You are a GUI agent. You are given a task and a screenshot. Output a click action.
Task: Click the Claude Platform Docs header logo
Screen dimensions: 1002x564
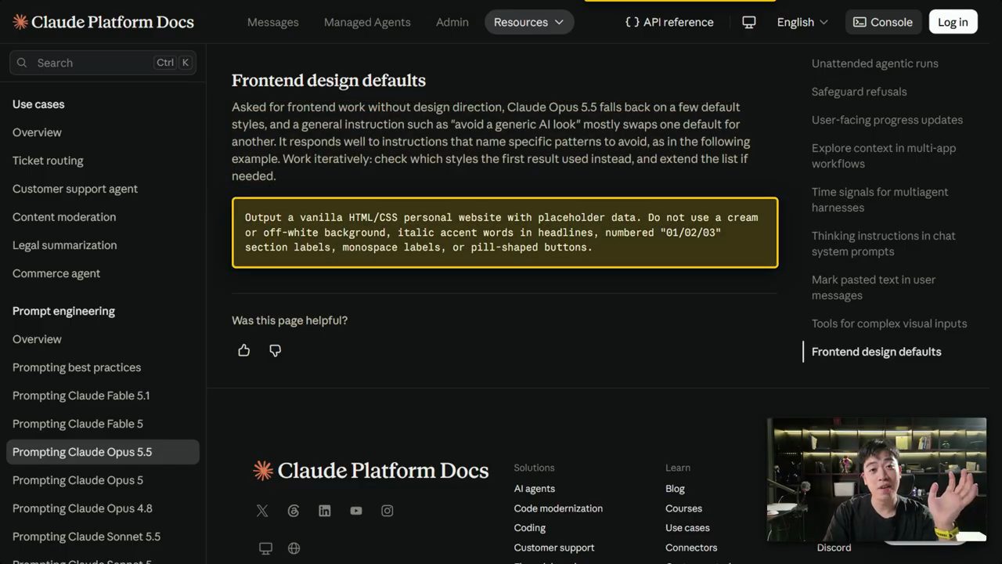point(103,22)
